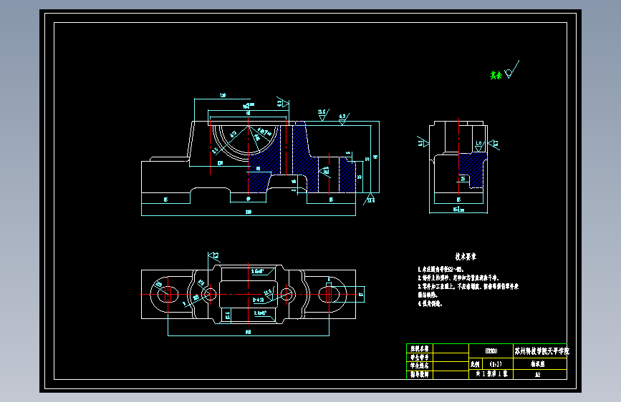Image resolution: width=621 pixels, height=402 pixels.
Task: Click the surface roughness symbol beside 其余
Action: (512, 69)
